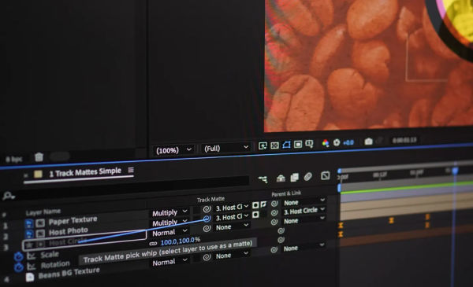Click the Track Matte column header
Viewport: 473px width, 287px height.
tap(210, 200)
